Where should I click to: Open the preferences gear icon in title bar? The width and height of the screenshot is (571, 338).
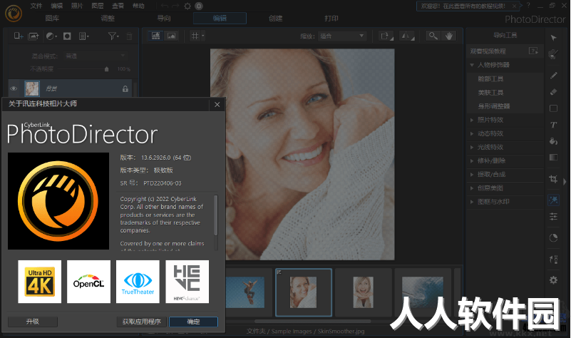(x=187, y=6)
